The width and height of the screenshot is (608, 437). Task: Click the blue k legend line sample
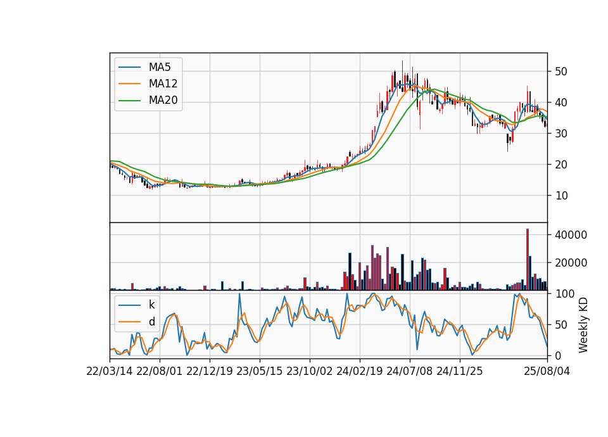click(x=129, y=305)
